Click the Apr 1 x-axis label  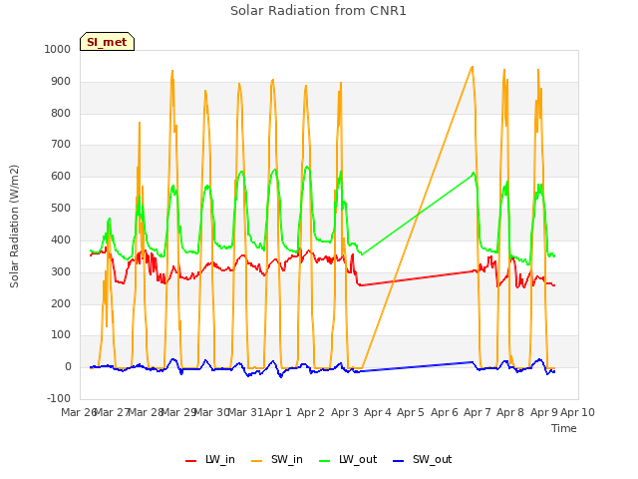[x=278, y=412]
